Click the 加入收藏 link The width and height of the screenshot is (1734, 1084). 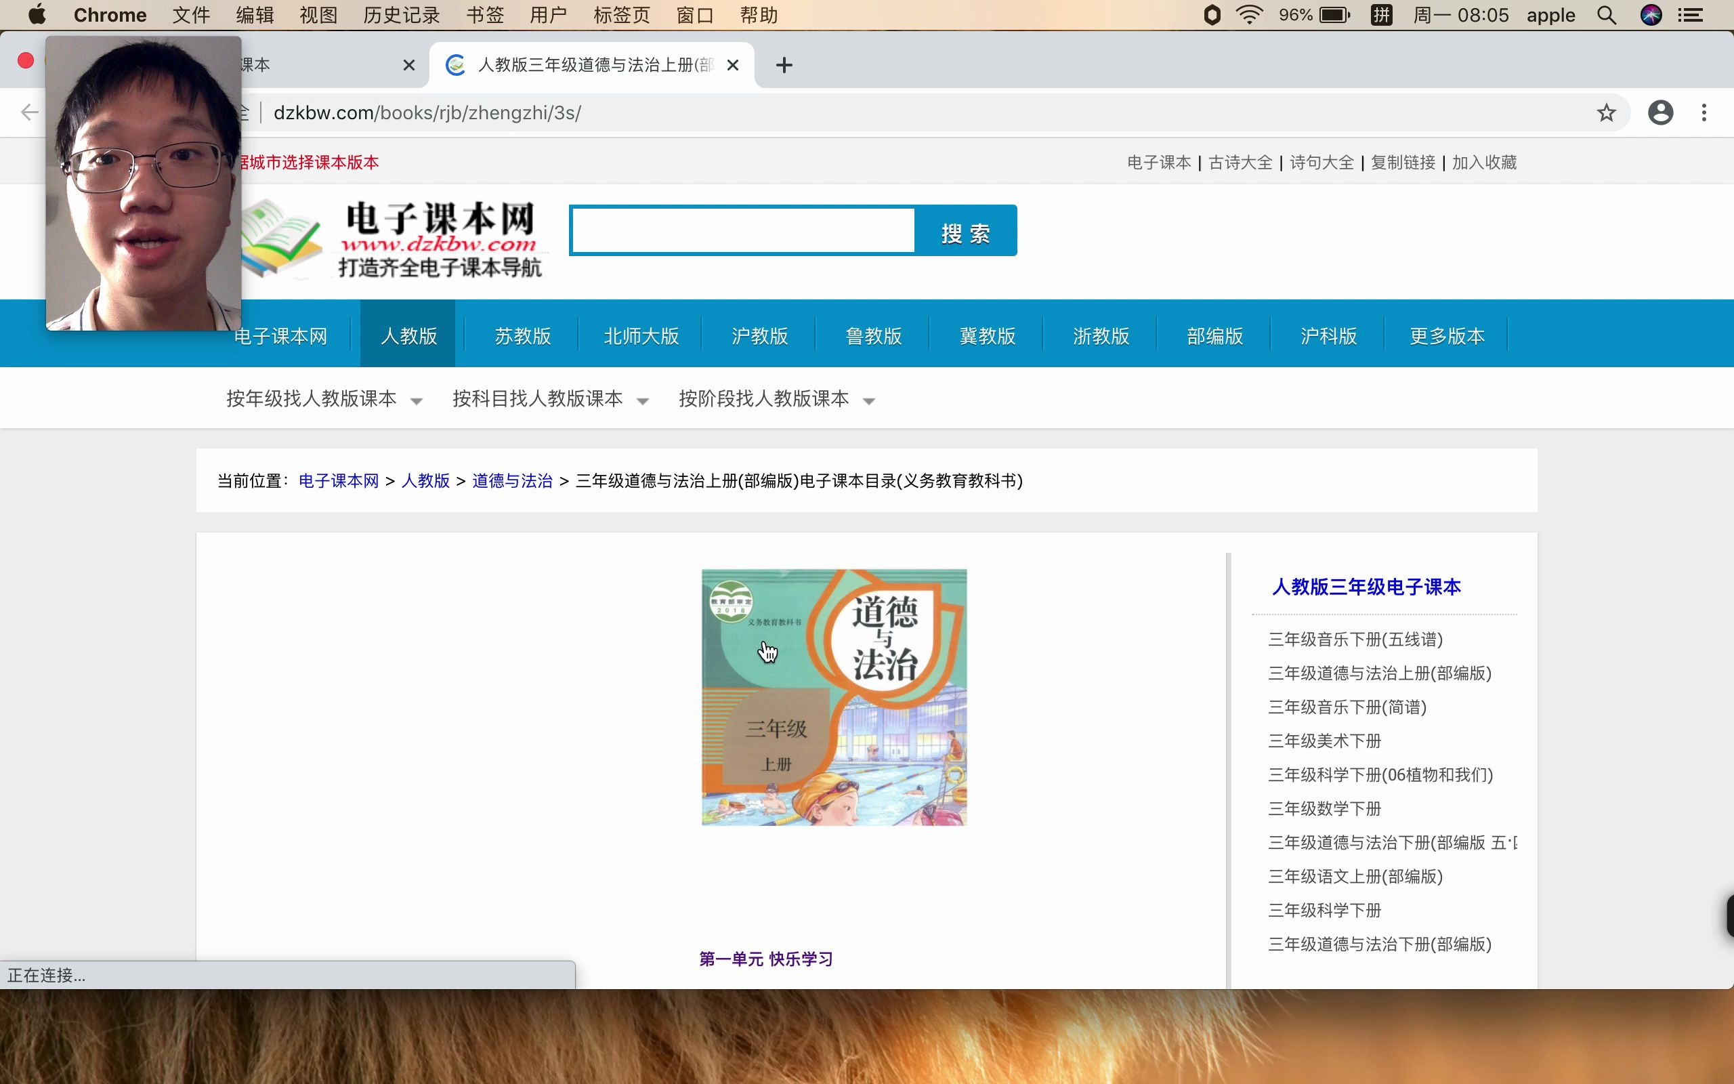(1484, 163)
